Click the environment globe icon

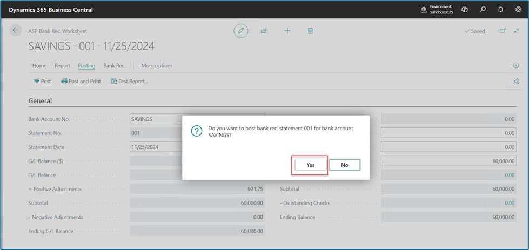[x=424, y=10]
